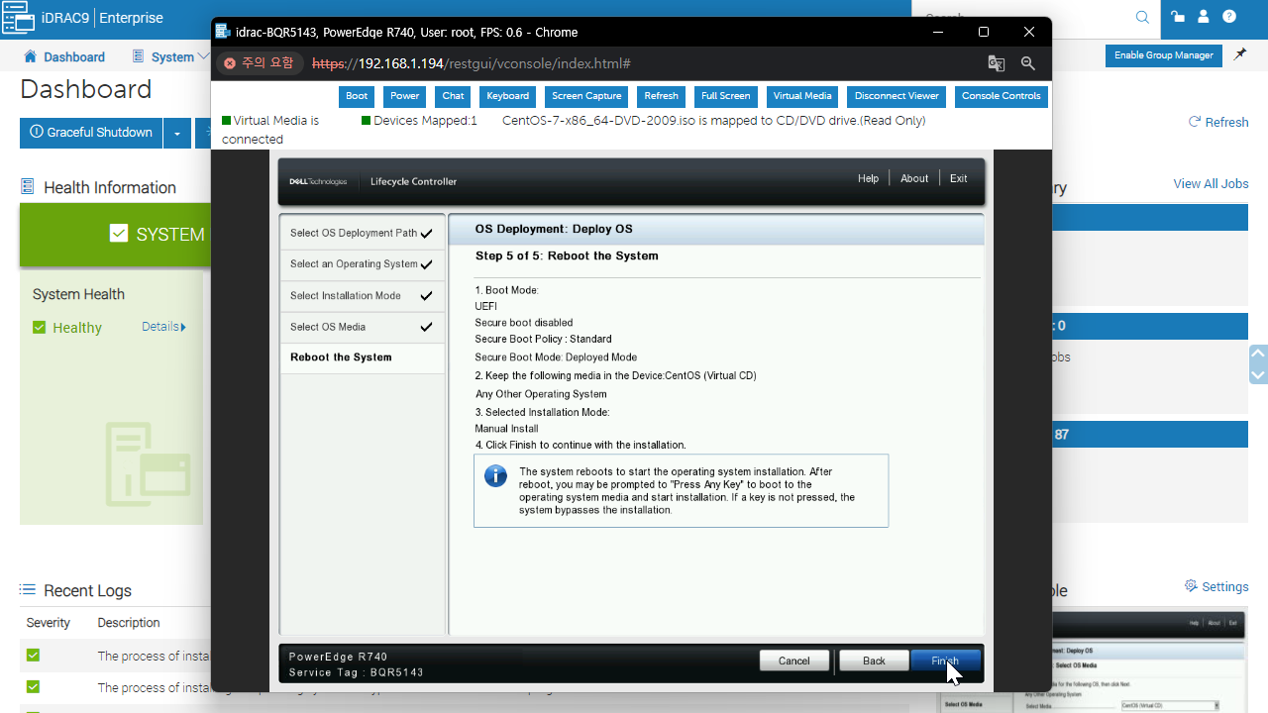Viewport: 1268px width, 713px height.
Task: Click the user profile icon in iDRAC header
Action: coord(1204,17)
